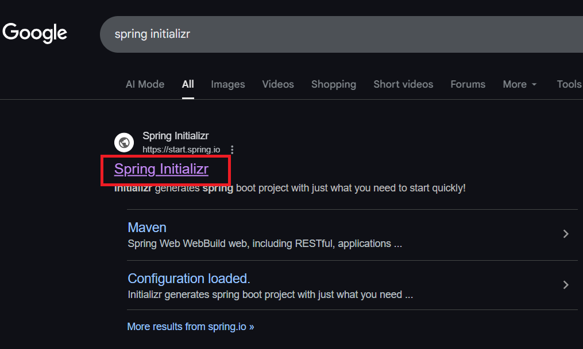This screenshot has height=349, width=583.
Task: Click the Spring Initializr site favicon
Action: tap(124, 142)
